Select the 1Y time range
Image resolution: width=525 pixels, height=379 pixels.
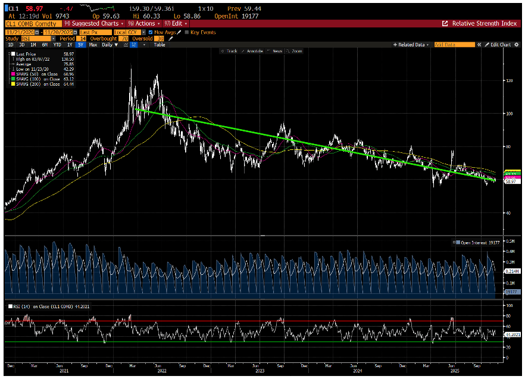70,45
